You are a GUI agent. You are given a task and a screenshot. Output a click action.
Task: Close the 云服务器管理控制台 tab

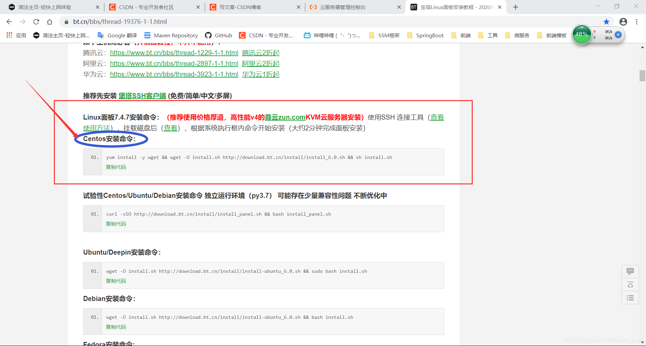point(399,7)
